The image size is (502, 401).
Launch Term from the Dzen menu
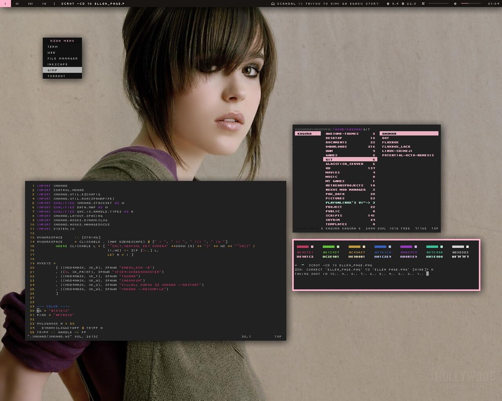click(62, 47)
